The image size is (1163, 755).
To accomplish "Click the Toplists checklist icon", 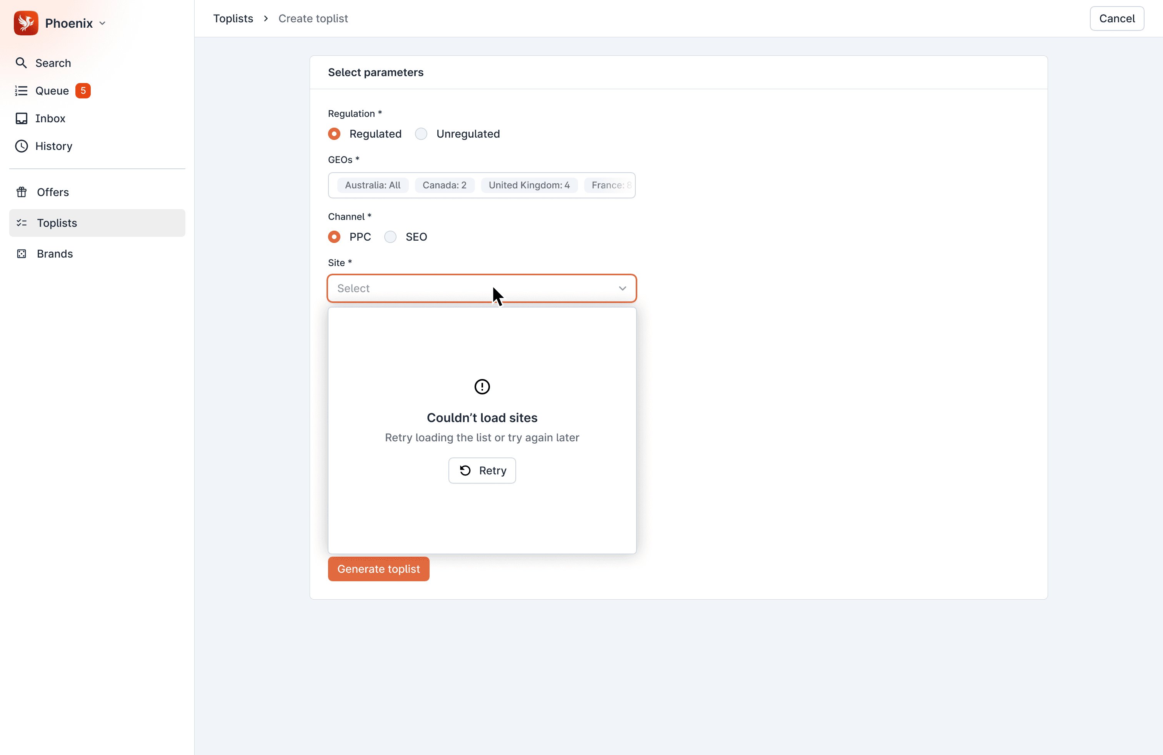I will [x=22, y=223].
